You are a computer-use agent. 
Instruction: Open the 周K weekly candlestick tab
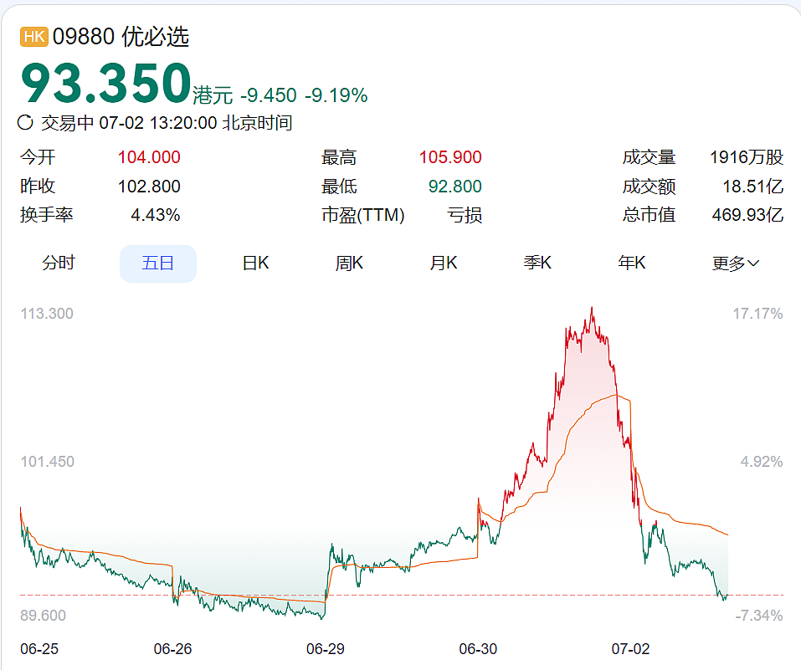point(349,263)
